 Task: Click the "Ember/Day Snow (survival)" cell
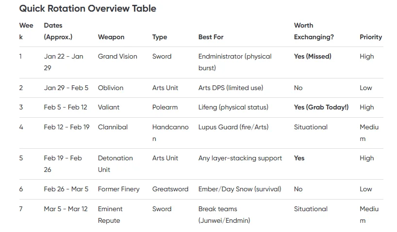pos(240,189)
